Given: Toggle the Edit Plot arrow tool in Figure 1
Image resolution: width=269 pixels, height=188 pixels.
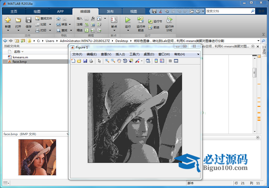Looking at the screenshot, I should point(99,61).
